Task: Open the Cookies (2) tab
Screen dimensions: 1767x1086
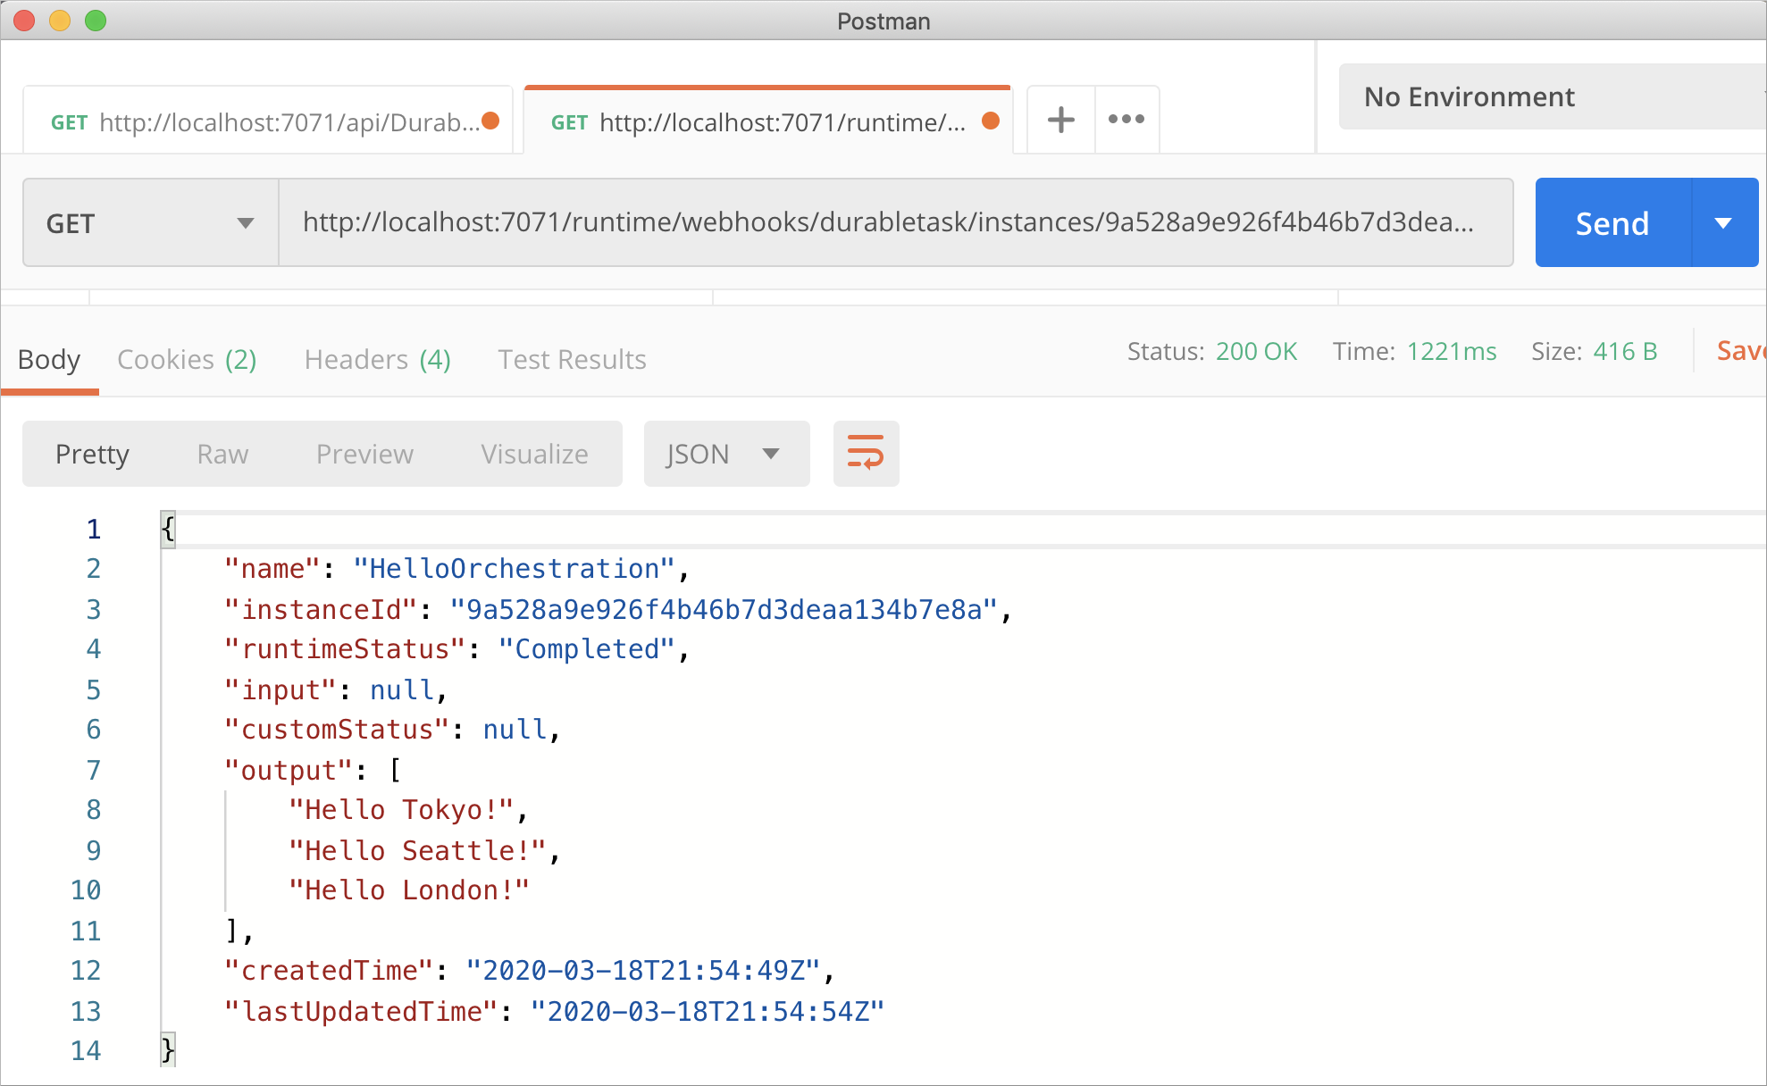Action: coord(186,359)
